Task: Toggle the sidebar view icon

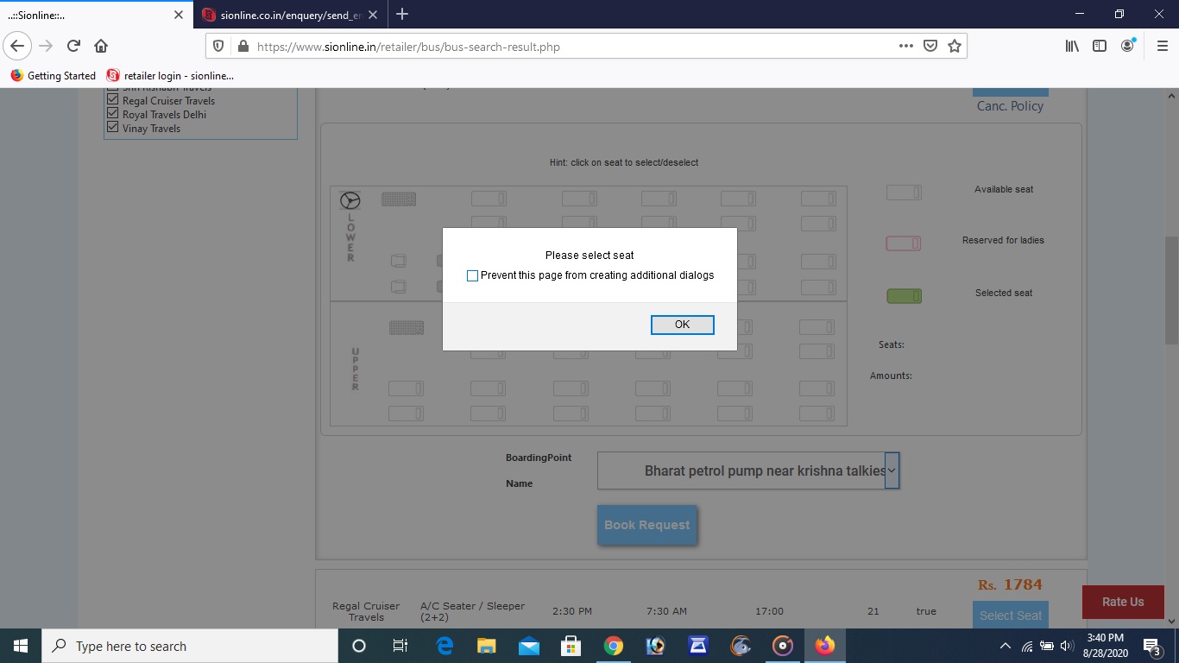Action: [1100, 47]
